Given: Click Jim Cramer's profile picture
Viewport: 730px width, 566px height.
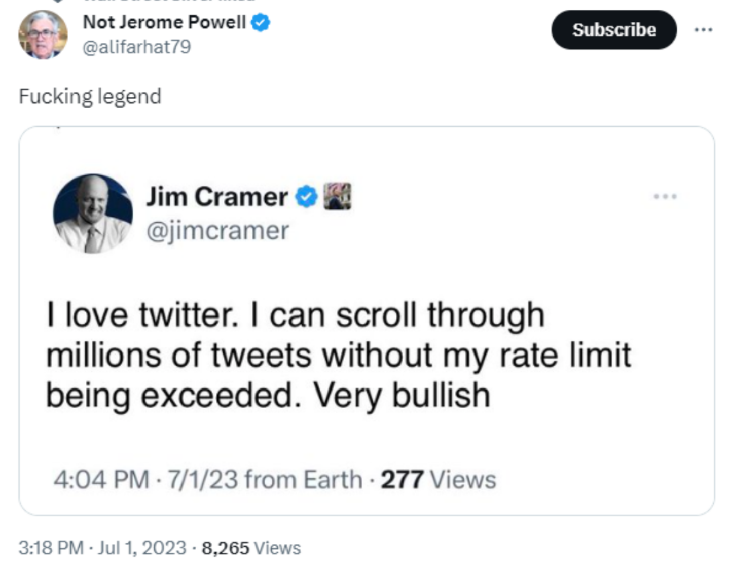Looking at the screenshot, I should point(93,214).
